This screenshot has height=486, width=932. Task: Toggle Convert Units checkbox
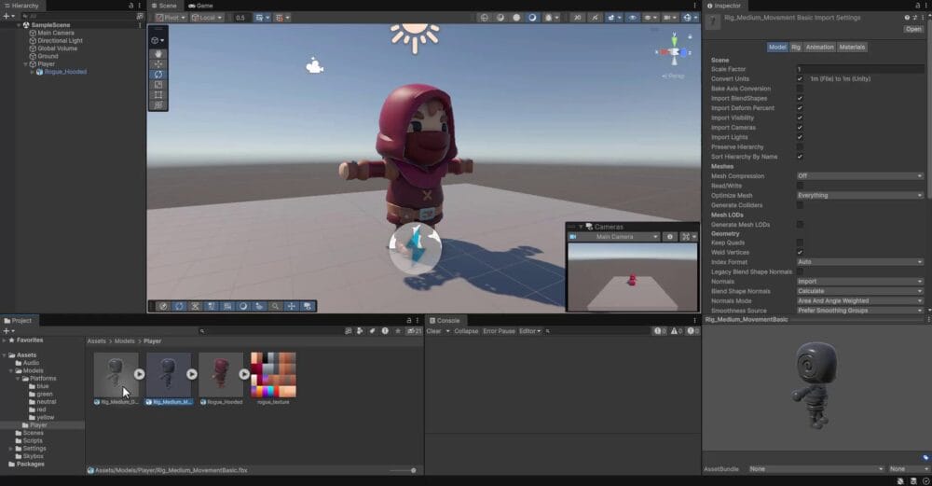(x=800, y=78)
